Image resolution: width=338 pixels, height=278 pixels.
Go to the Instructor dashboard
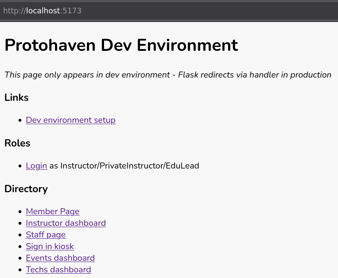click(65, 223)
